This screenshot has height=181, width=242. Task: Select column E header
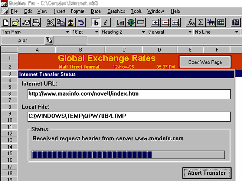point(191,50)
